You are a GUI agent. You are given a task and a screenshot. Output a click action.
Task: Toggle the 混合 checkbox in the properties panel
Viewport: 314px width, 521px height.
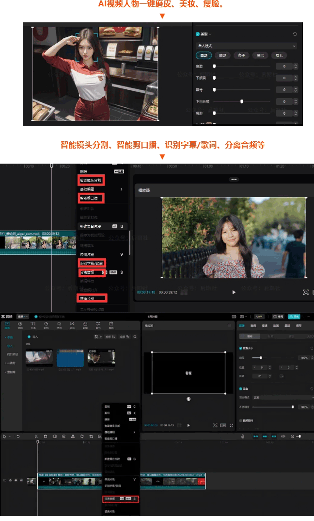[x=241, y=389]
